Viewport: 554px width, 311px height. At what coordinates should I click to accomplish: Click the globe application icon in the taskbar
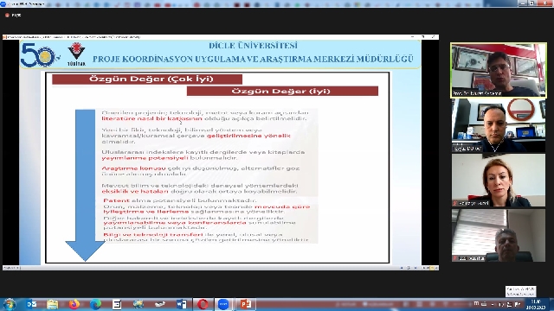138,304
